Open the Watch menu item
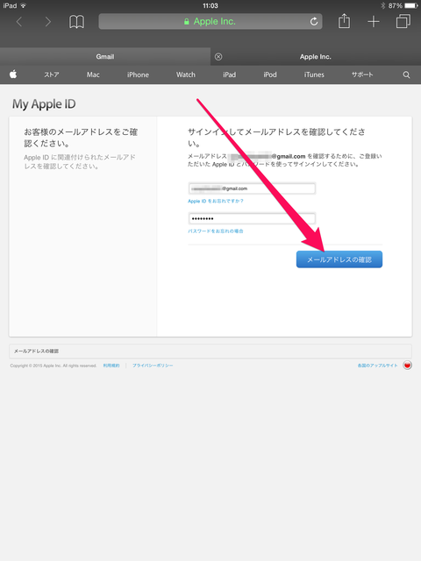The height and width of the screenshot is (561, 421). (185, 75)
